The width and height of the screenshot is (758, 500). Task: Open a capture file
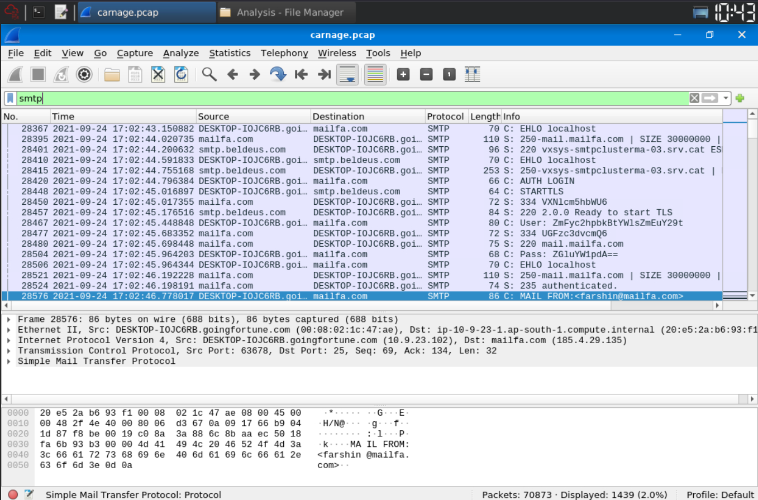(x=112, y=74)
